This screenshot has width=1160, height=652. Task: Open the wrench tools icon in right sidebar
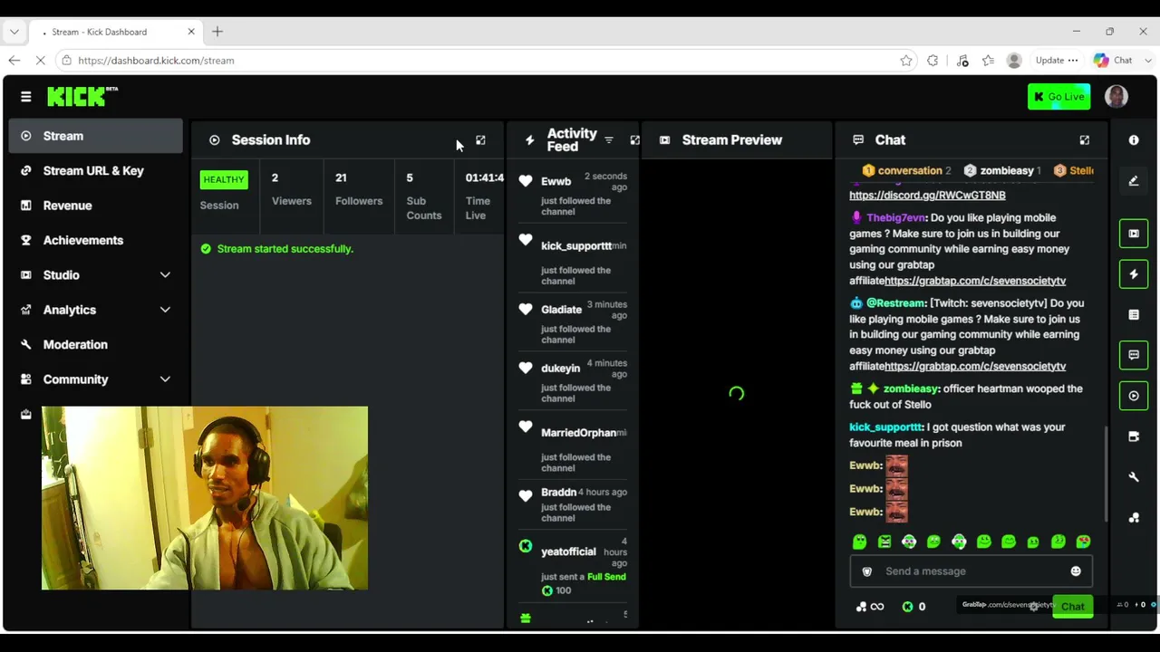[x=1134, y=477]
